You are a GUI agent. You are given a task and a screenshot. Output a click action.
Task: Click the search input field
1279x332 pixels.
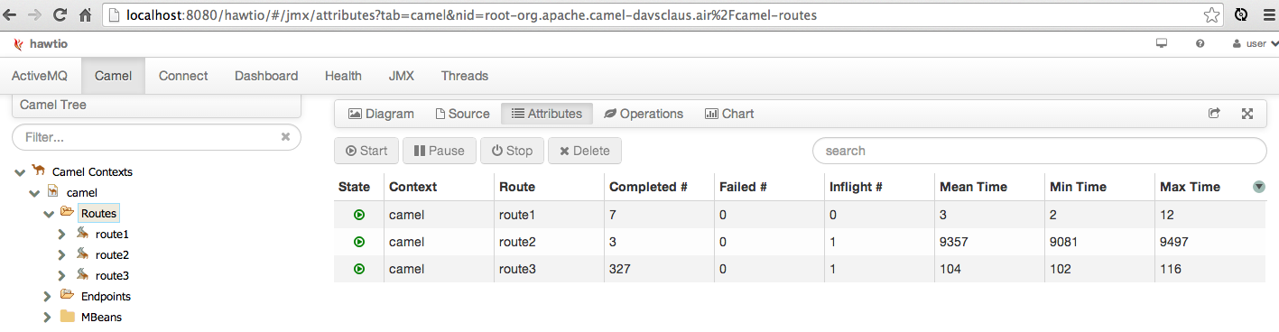[1039, 151]
